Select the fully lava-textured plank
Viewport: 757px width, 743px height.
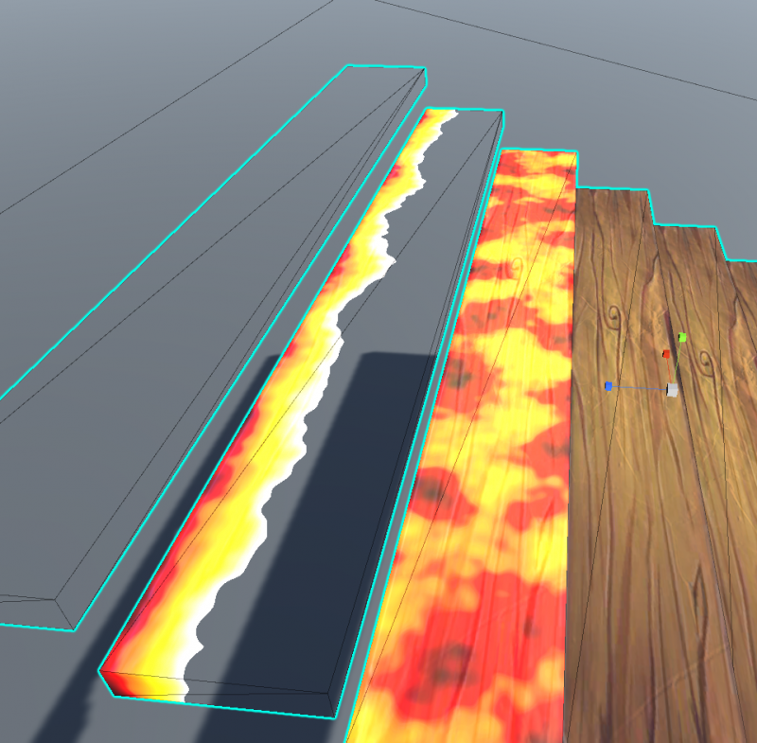(492, 426)
